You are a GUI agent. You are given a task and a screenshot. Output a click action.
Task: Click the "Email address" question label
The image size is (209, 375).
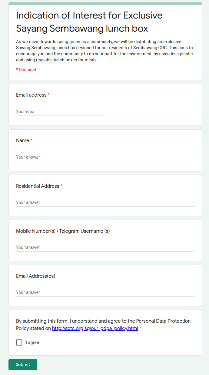coord(31,95)
